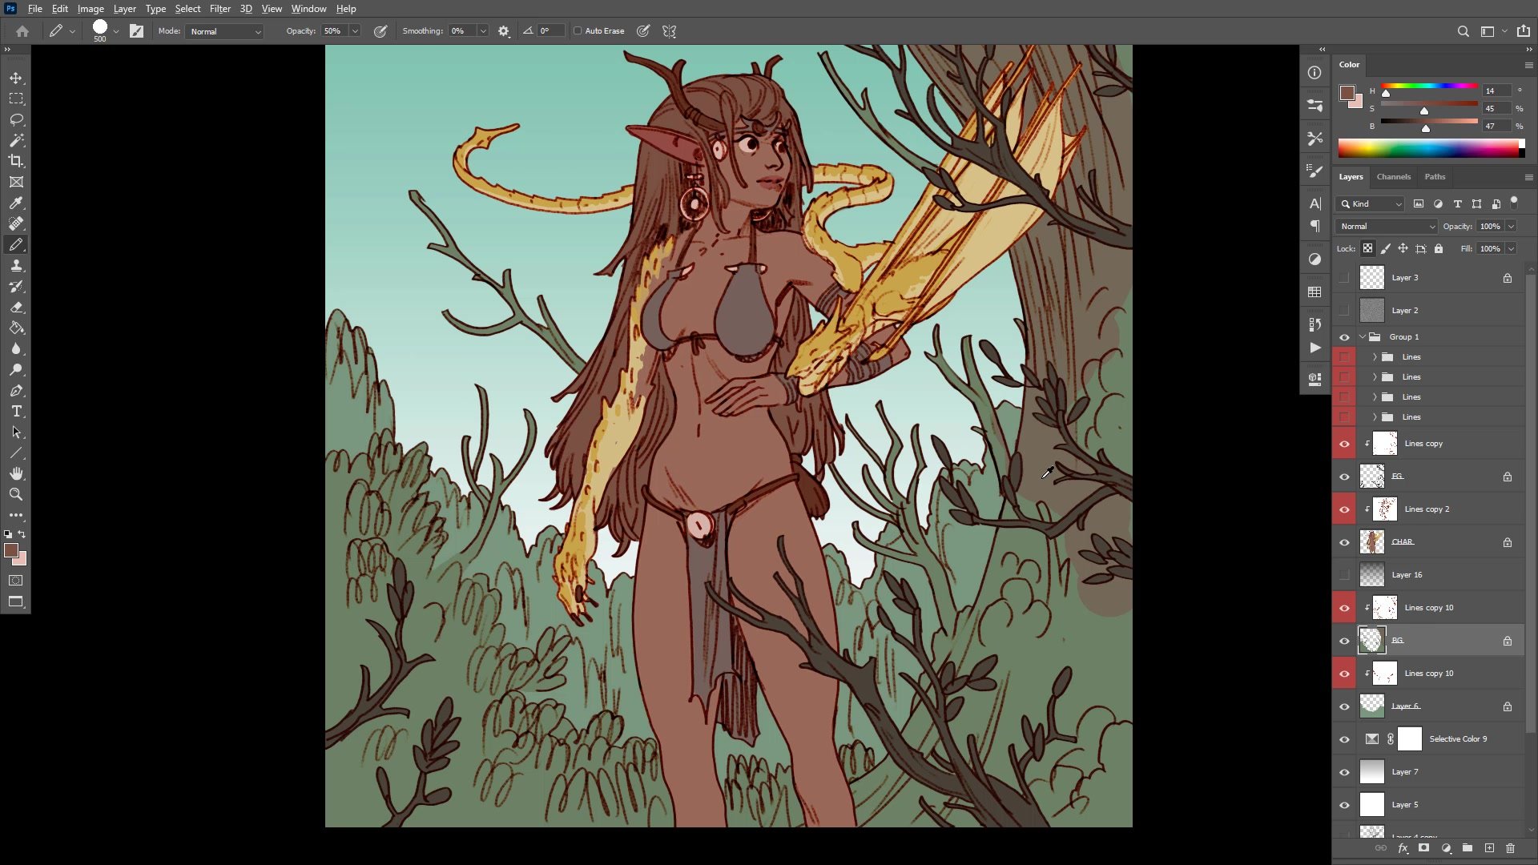Pick the Eraser tool
The height and width of the screenshot is (865, 1538).
(x=16, y=308)
